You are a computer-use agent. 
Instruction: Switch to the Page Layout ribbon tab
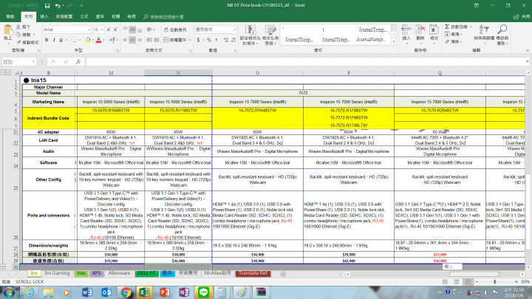[64, 16]
